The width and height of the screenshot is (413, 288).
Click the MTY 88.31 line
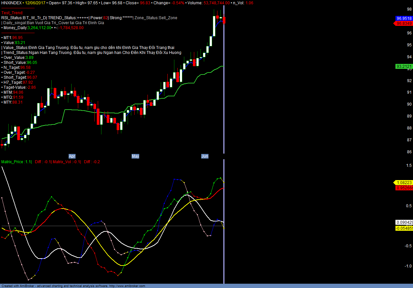(x=13, y=102)
